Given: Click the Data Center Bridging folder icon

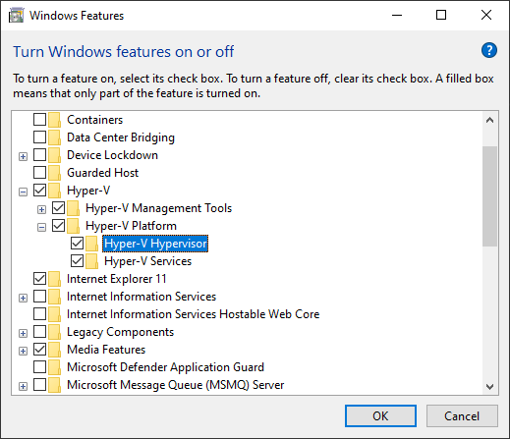Looking at the screenshot, I should [54, 137].
